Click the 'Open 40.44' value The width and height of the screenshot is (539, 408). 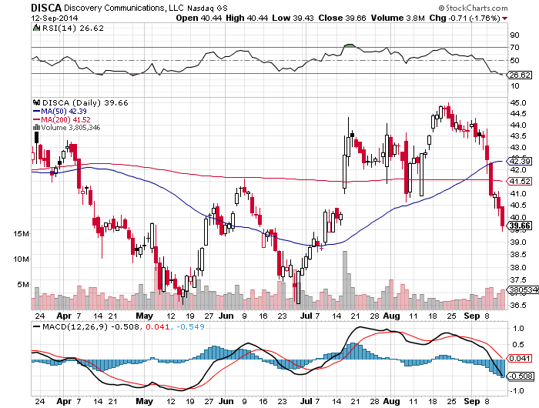(199, 18)
